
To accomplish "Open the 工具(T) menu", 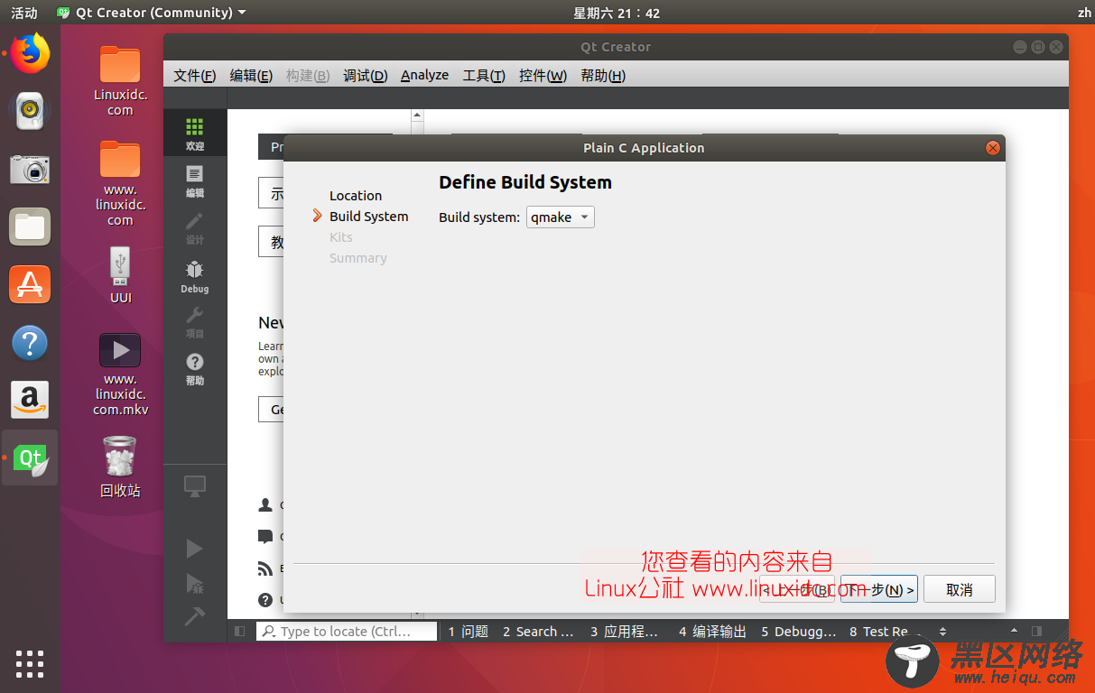I will 484,76.
